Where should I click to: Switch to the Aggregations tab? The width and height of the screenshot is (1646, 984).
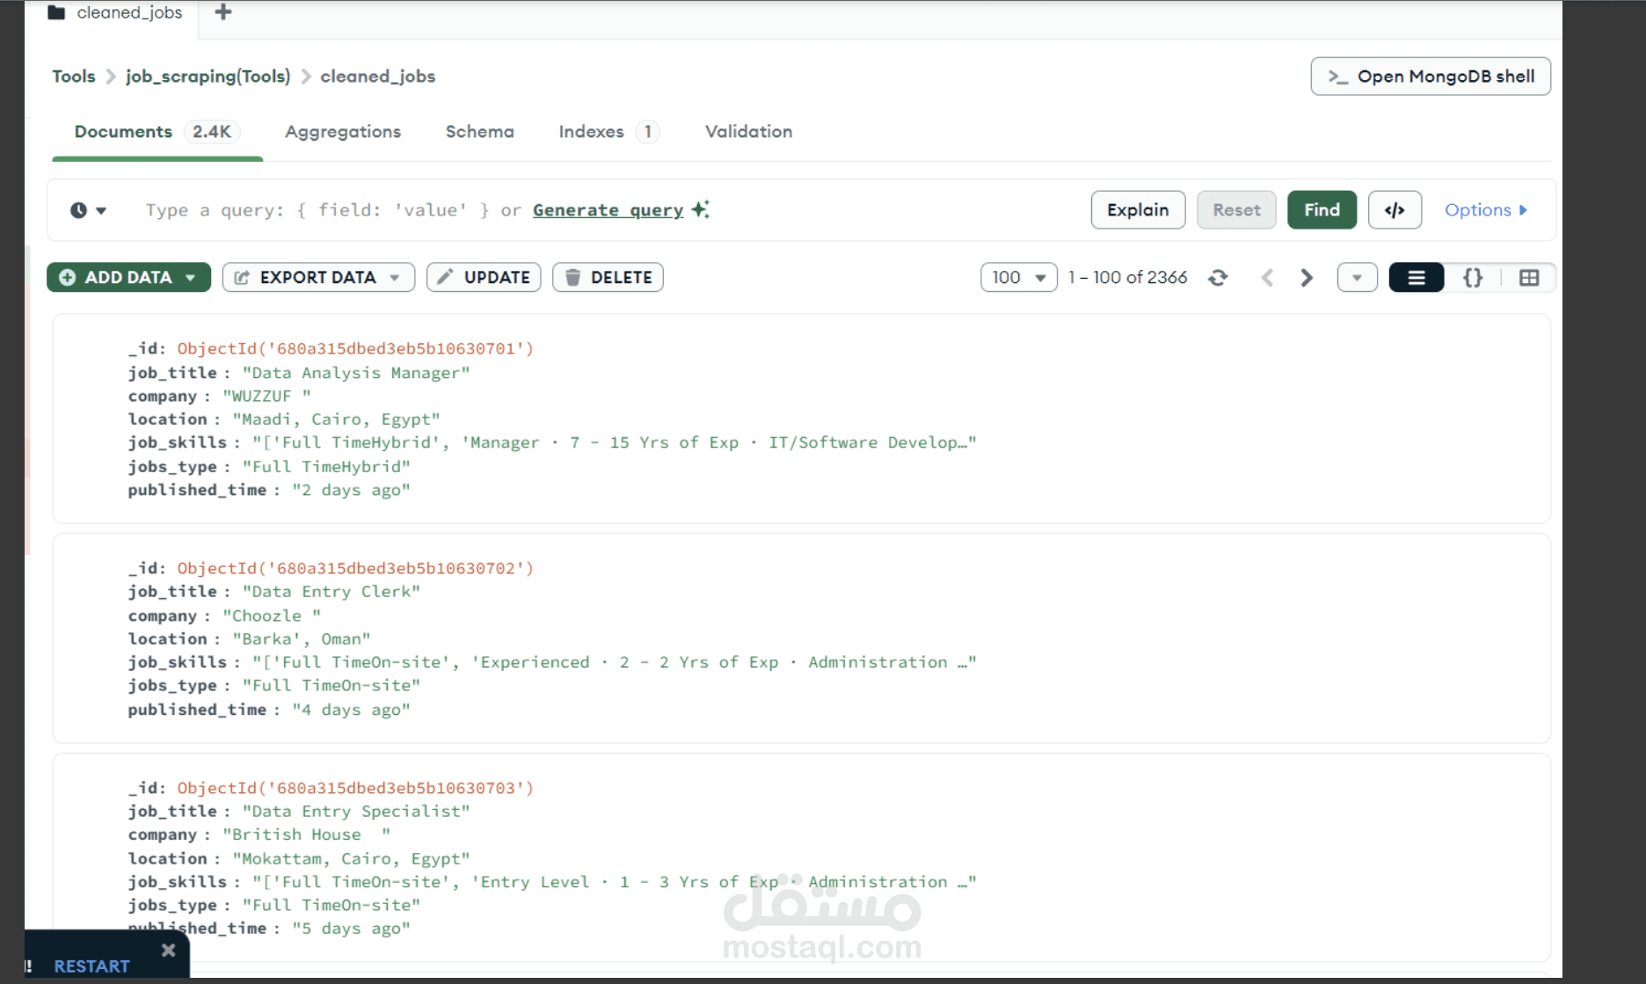(343, 132)
